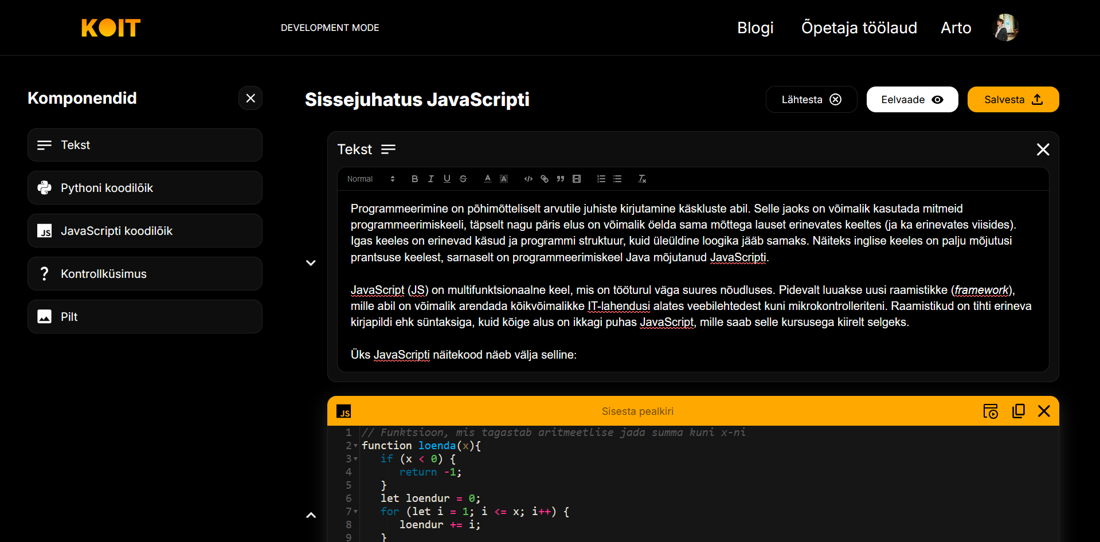Run the JavaScript code block
The image size is (1100, 542).
pyautogui.click(x=990, y=411)
